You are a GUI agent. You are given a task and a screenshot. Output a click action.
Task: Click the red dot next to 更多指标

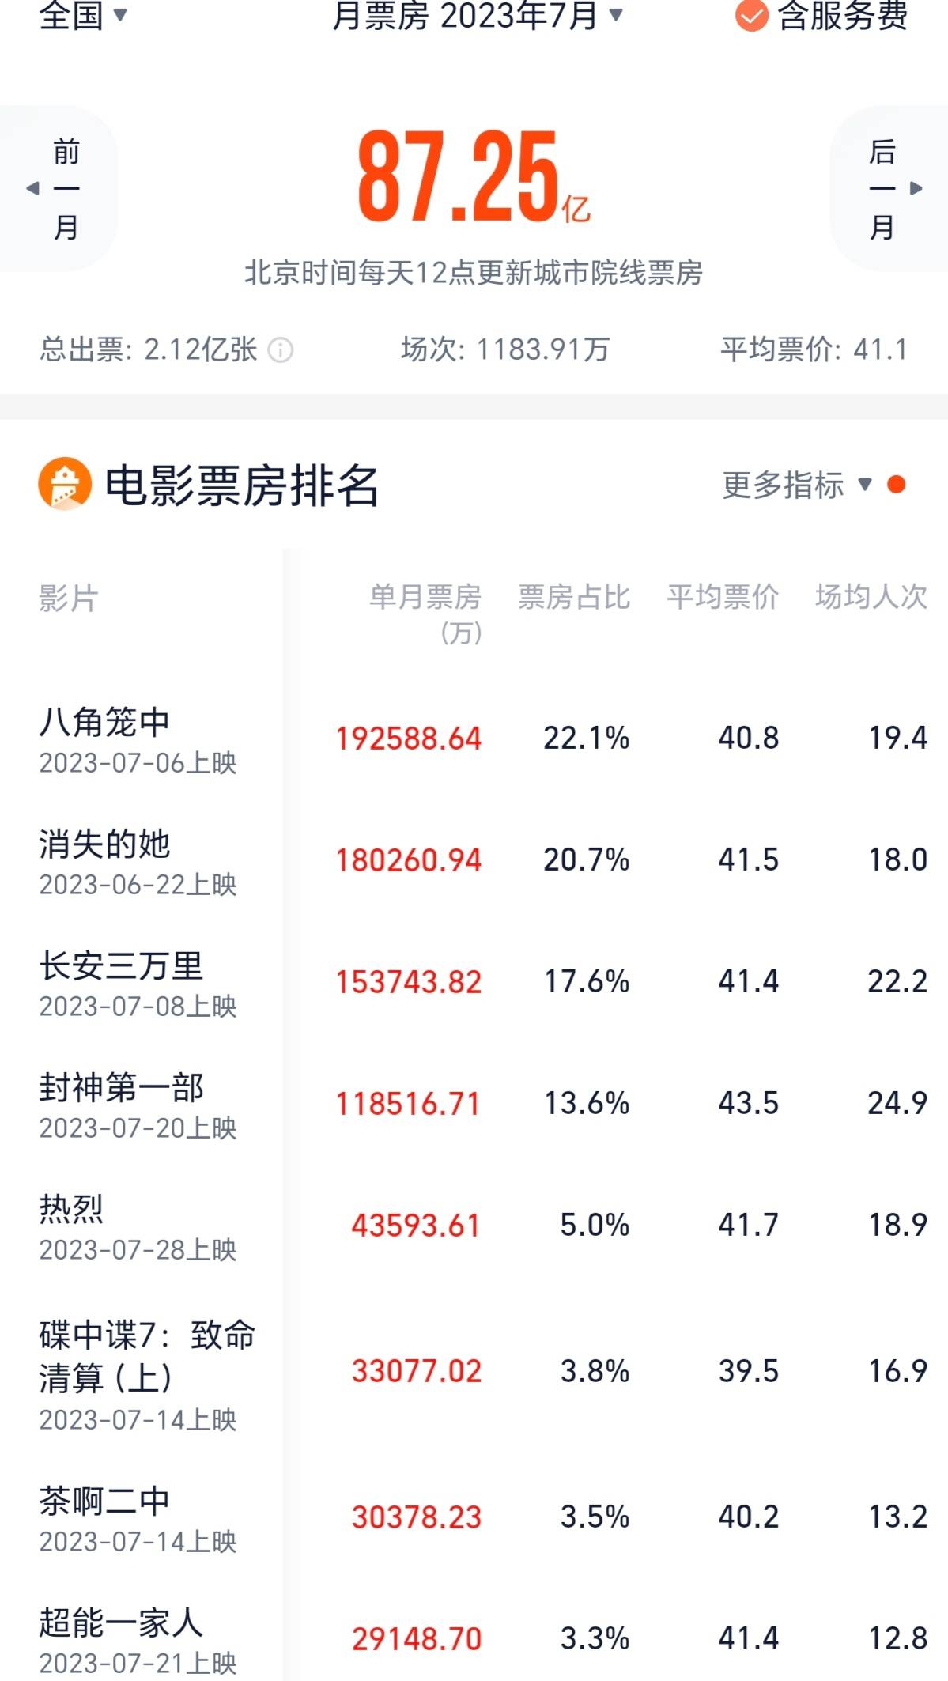[896, 485]
